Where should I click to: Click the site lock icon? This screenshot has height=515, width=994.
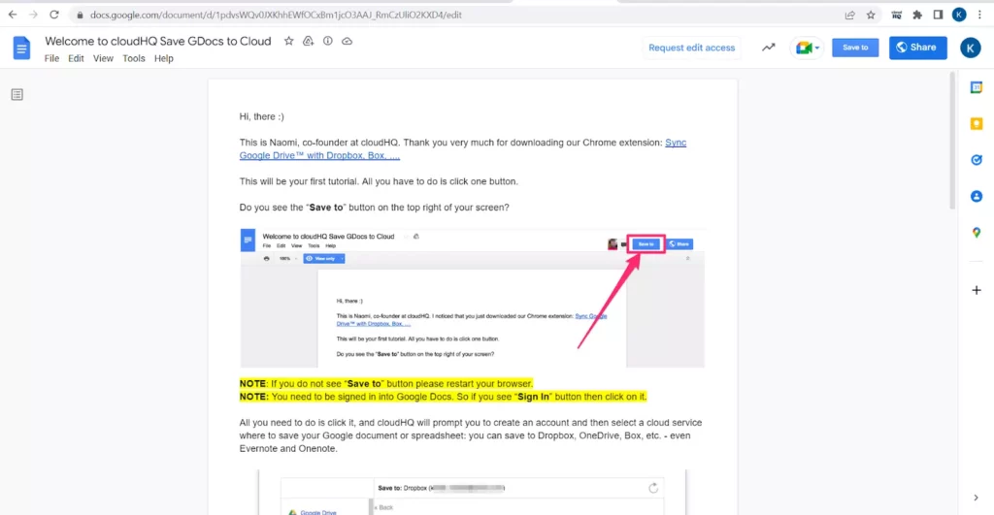point(80,16)
